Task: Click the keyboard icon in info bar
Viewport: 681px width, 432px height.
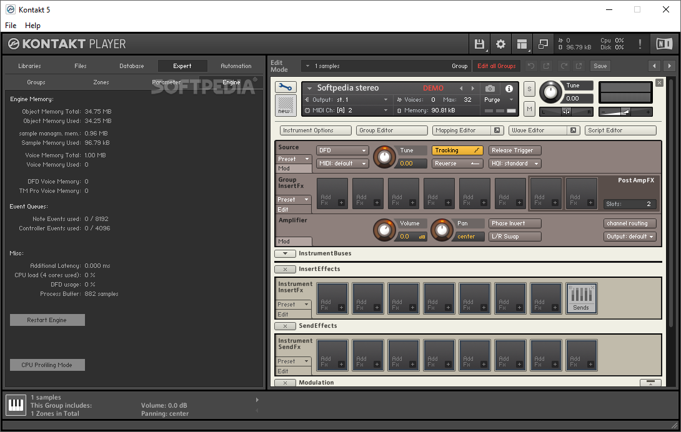Action: pos(16,405)
